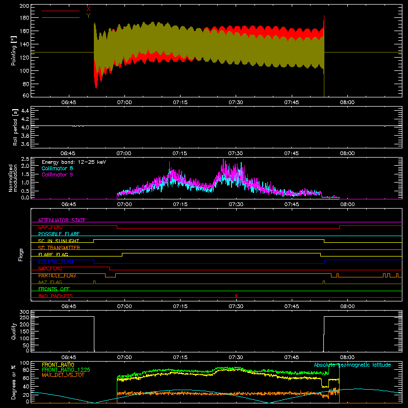
Task: Click the Pointing ["] axis title
Action: coord(14,50)
